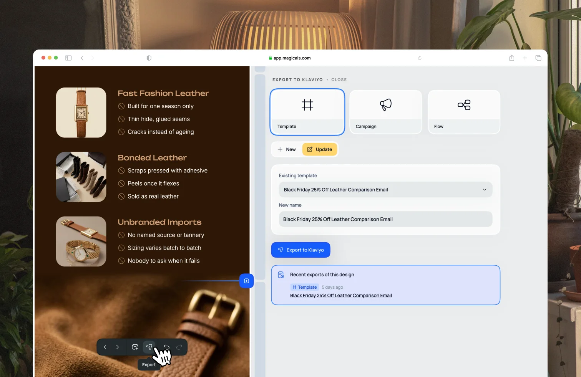Screen dimensions: 581x377
Task: Select the Fast Fashion Leather heading
Action: (x=163, y=93)
